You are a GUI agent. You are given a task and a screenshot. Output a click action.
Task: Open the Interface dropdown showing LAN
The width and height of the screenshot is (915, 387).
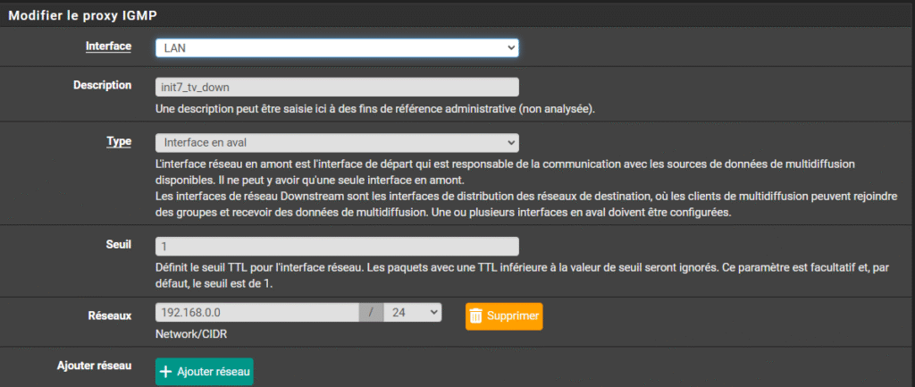(337, 47)
